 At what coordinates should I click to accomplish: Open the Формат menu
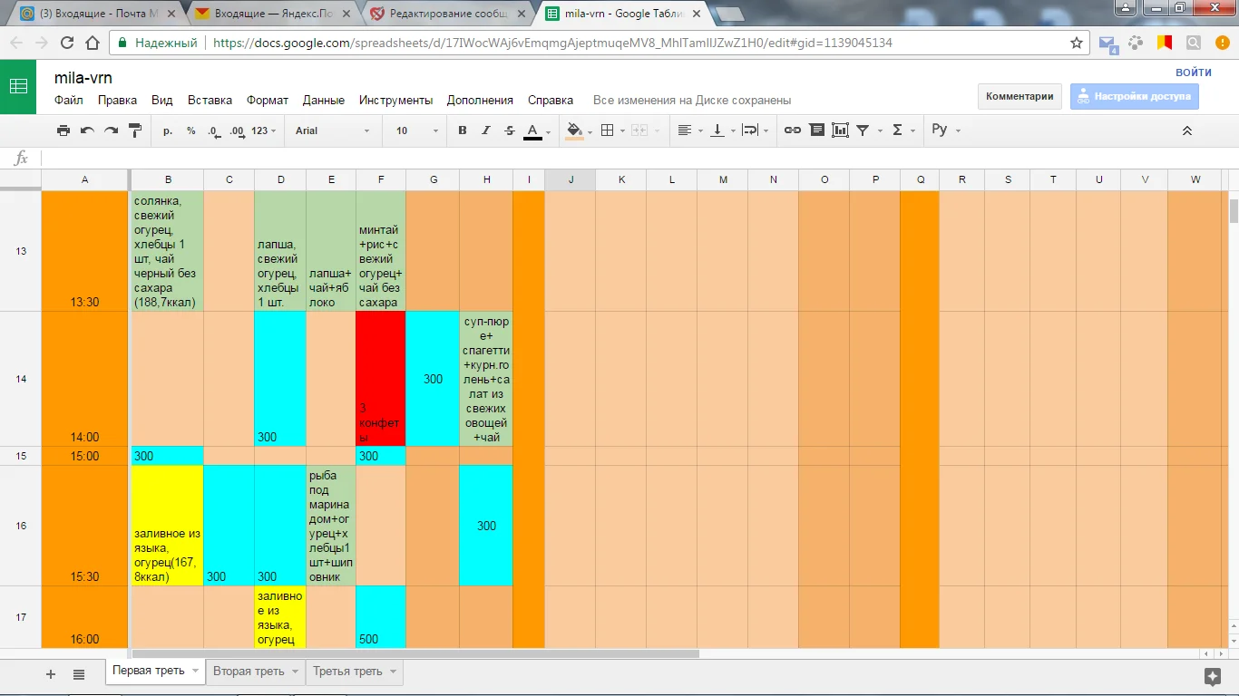pyautogui.click(x=267, y=101)
